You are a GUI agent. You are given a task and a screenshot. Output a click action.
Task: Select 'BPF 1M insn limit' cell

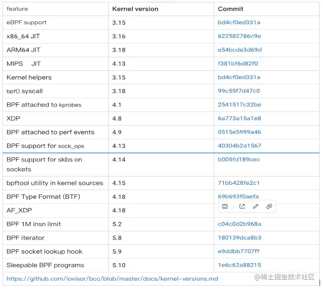click(x=55, y=224)
